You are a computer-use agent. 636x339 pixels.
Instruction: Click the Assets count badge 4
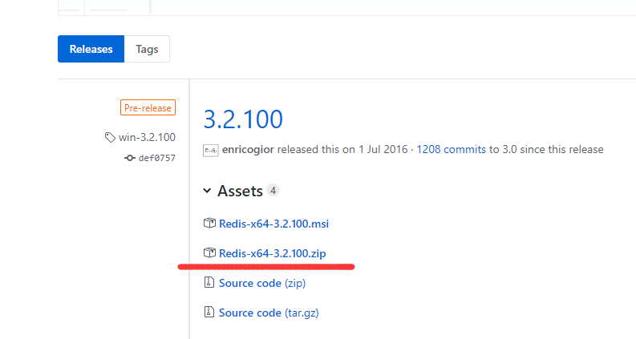click(x=273, y=191)
